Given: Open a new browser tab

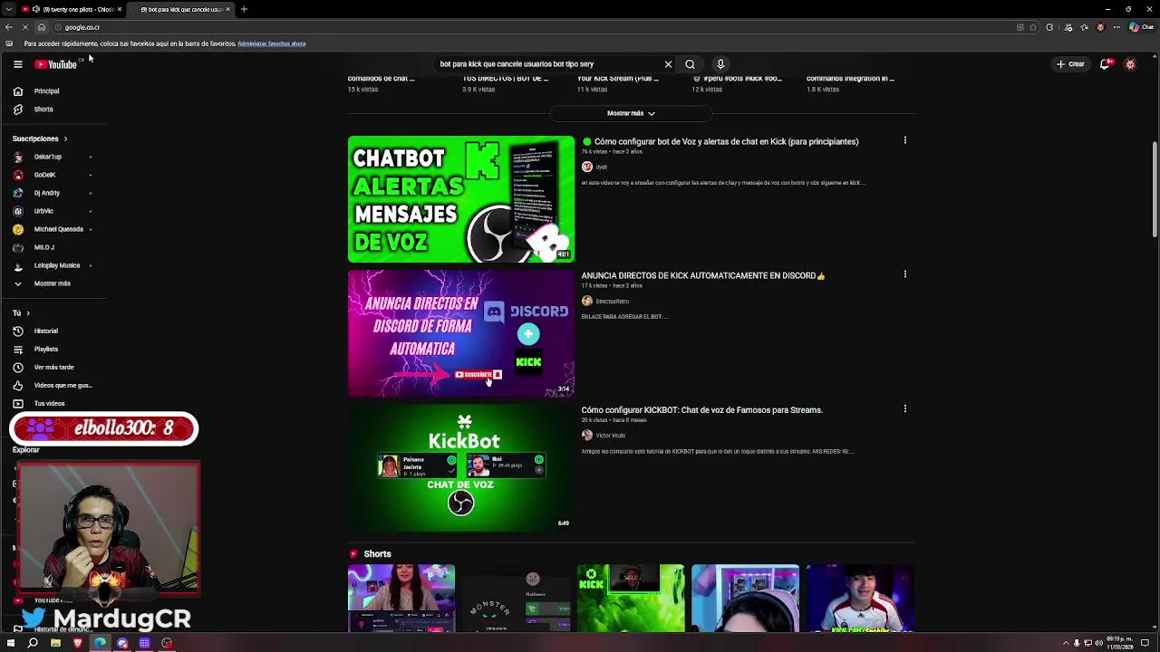Looking at the screenshot, I should 244,9.
